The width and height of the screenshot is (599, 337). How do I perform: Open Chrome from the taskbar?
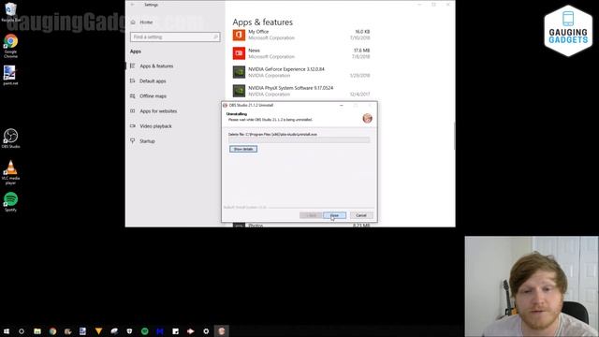point(52,331)
